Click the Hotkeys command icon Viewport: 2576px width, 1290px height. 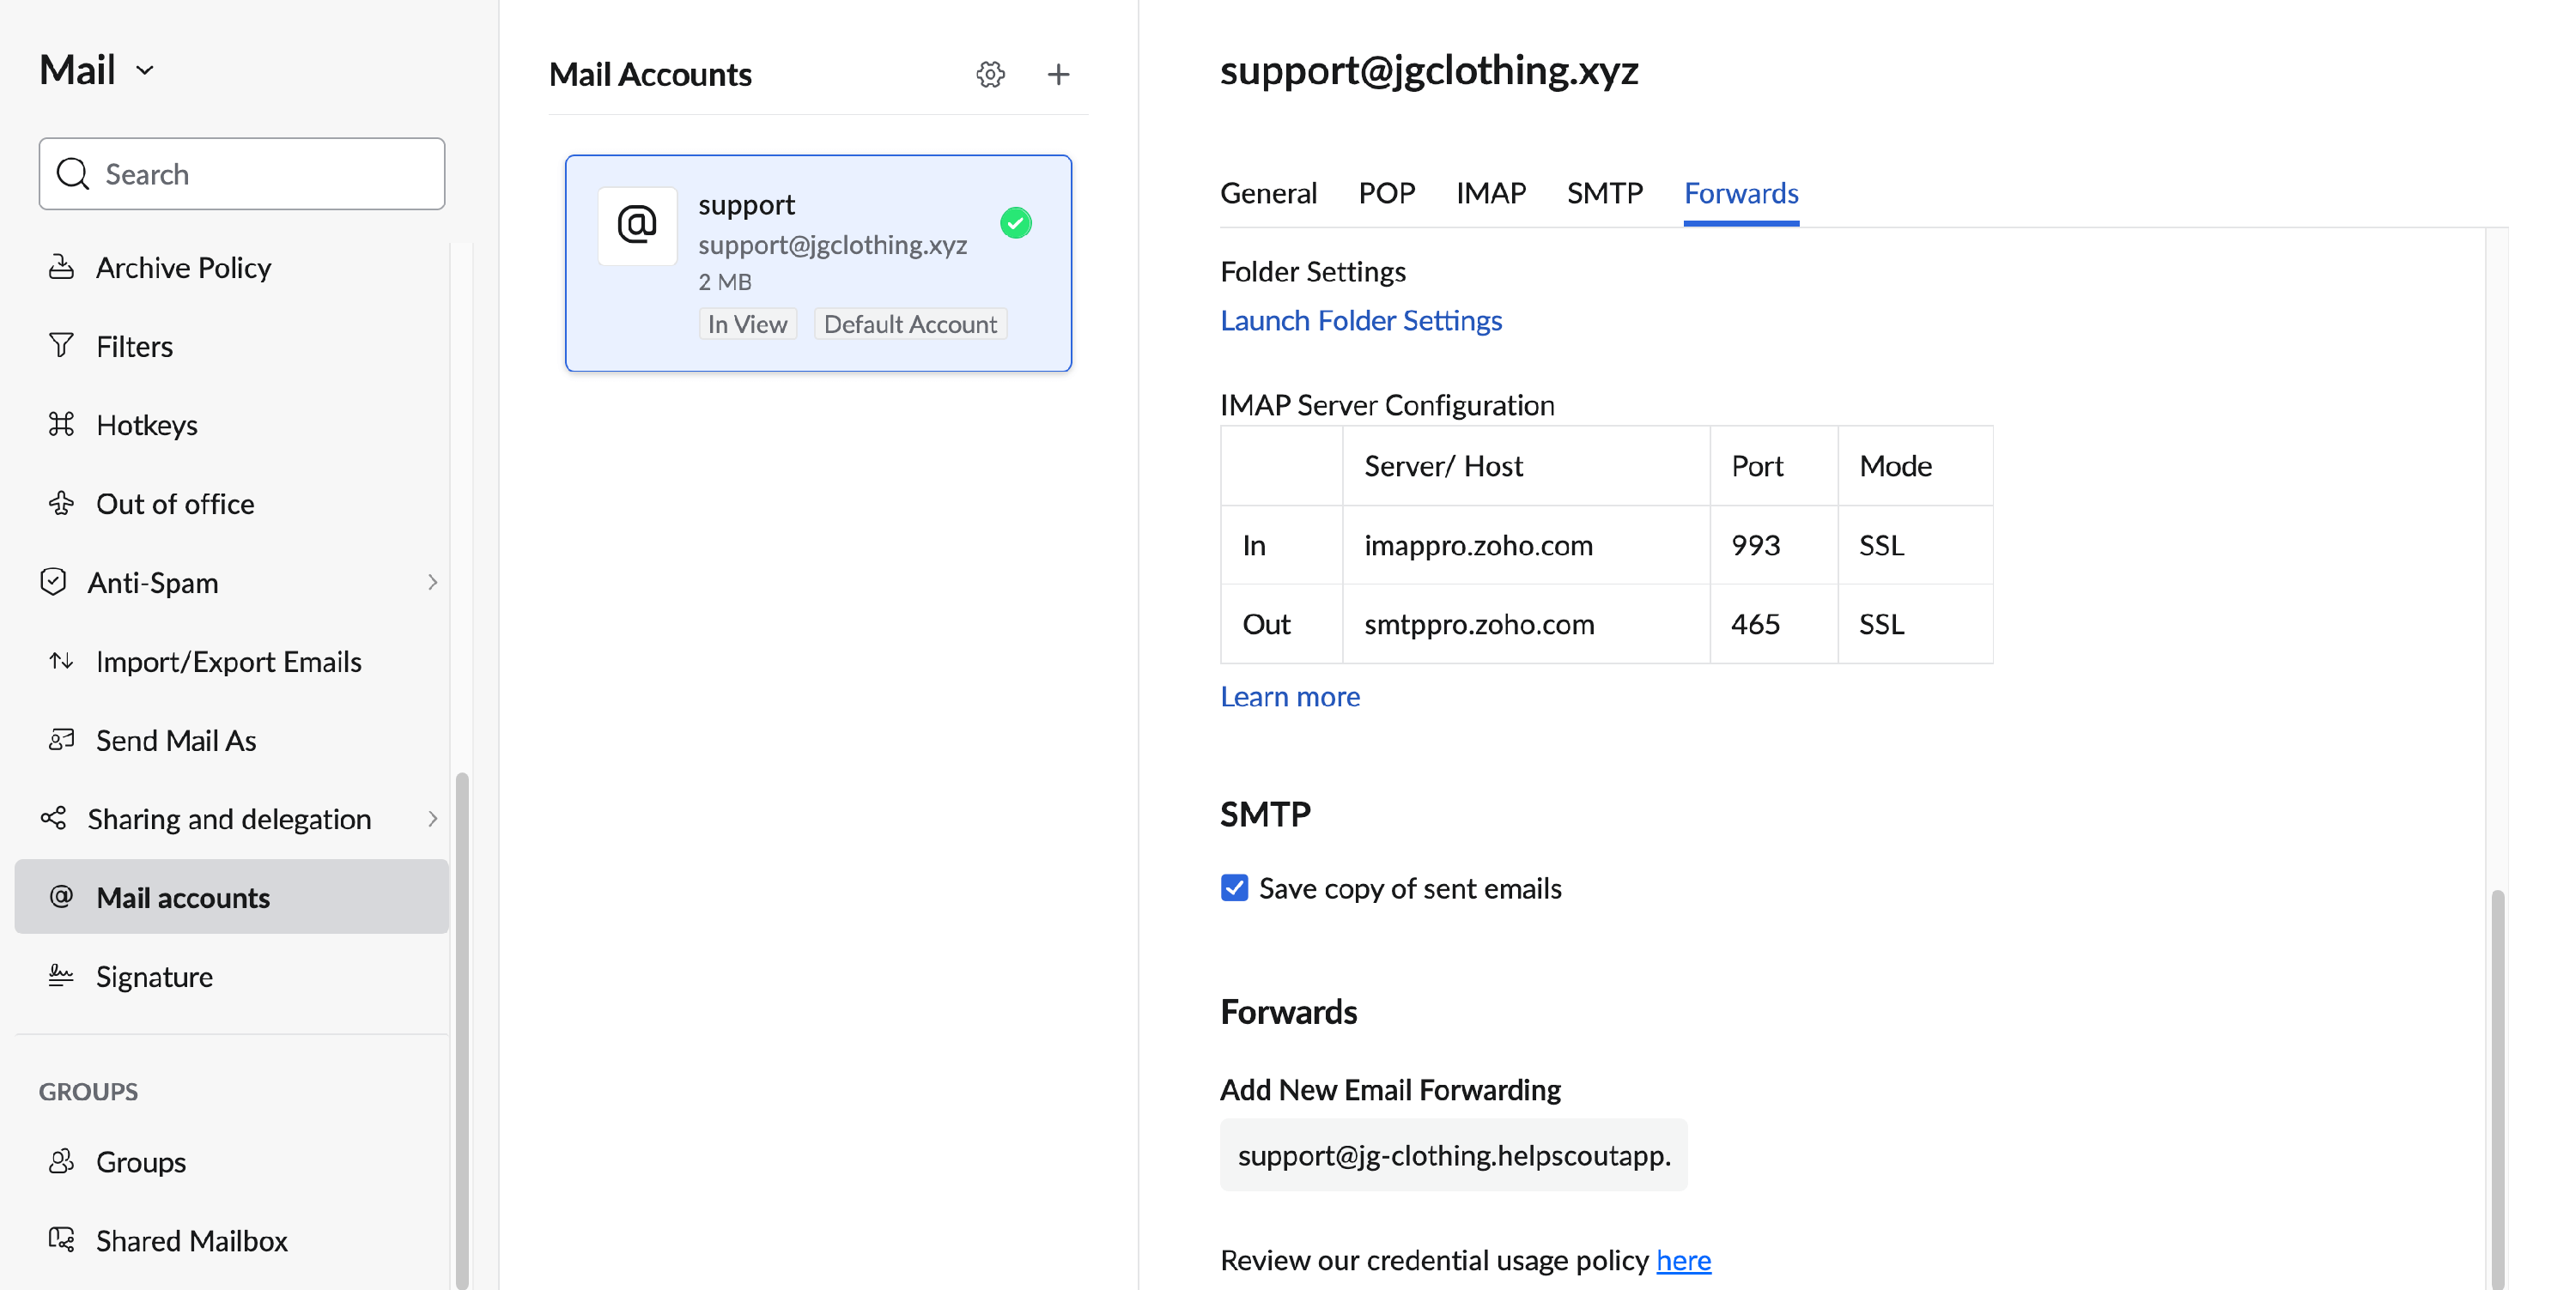click(x=61, y=425)
